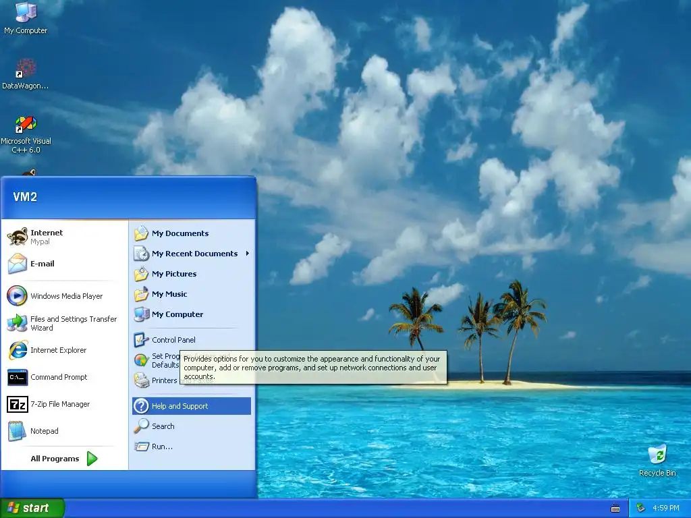Image resolution: width=691 pixels, height=518 pixels.
Task: Select the Internet Explorer label
Action: [59, 350]
